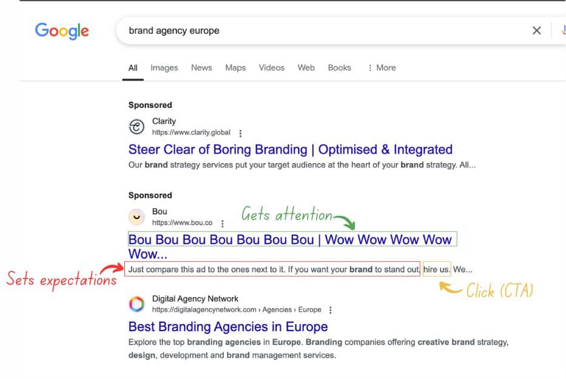
Task: Switch to the News tab
Action: (x=201, y=68)
